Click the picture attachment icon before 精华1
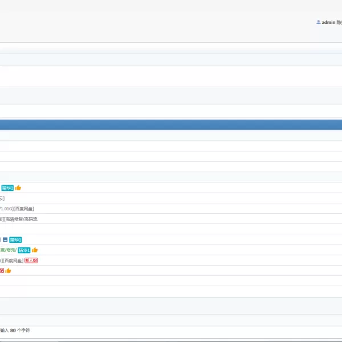Viewport: 342px width, 342px height. (x=5, y=240)
